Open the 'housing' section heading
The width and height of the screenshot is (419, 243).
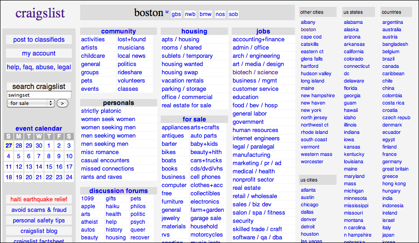194,31
